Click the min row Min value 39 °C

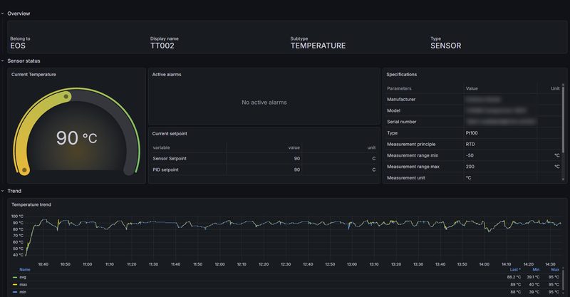(534, 292)
